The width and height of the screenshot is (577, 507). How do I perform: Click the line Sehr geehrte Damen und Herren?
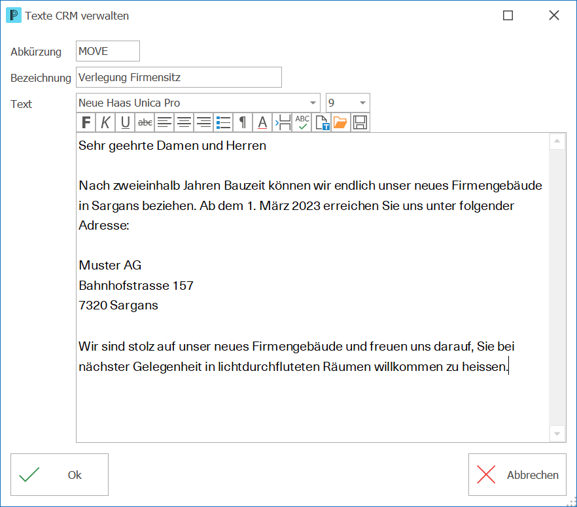coord(172,146)
